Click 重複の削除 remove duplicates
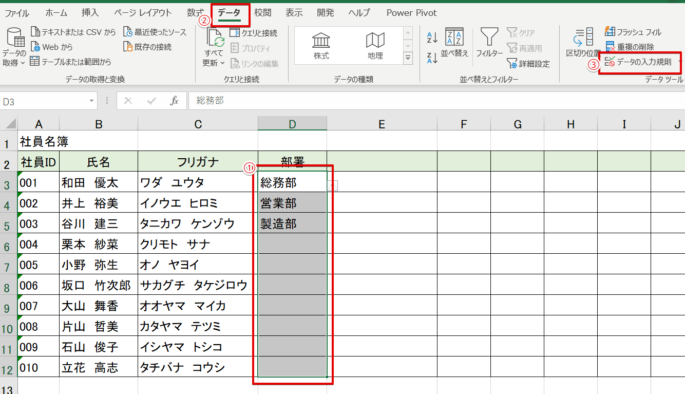 click(630, 47)
